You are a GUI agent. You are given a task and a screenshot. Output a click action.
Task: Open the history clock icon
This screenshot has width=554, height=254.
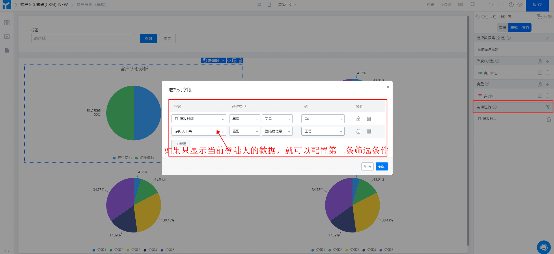(x=511, y=5)
